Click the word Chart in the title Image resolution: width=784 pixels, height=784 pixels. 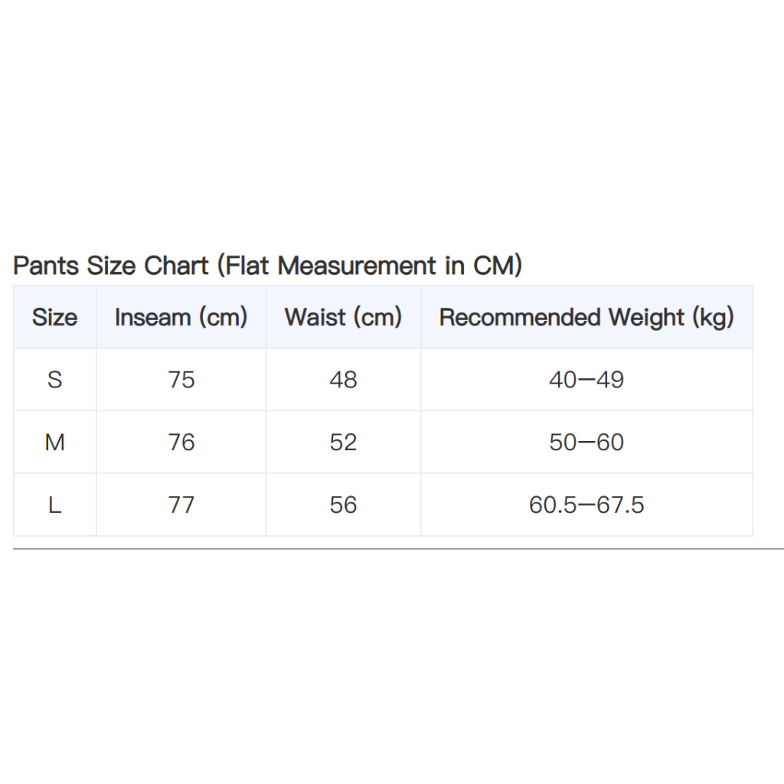click(x=176, y=265)
